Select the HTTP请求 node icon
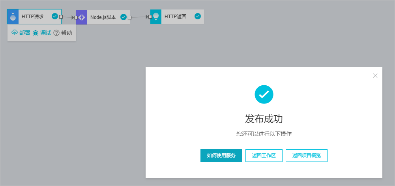 click(13, 17)
